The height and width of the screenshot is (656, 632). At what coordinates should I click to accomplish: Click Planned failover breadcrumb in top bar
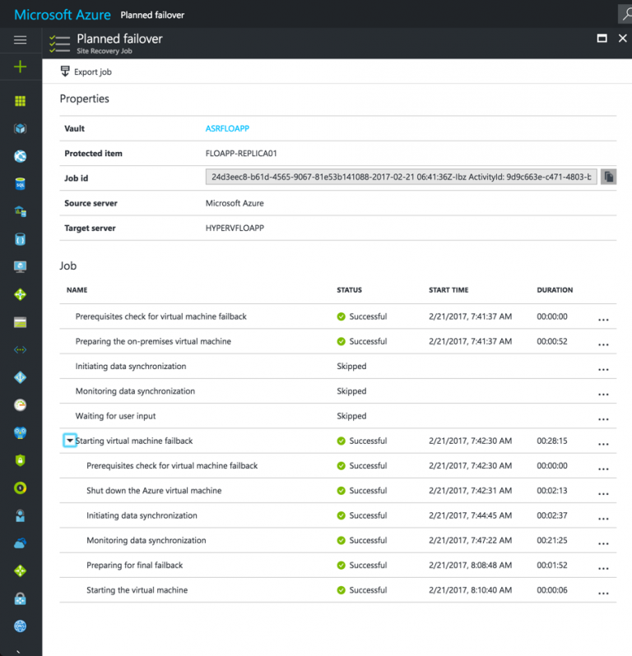click(x=152, y=15)
